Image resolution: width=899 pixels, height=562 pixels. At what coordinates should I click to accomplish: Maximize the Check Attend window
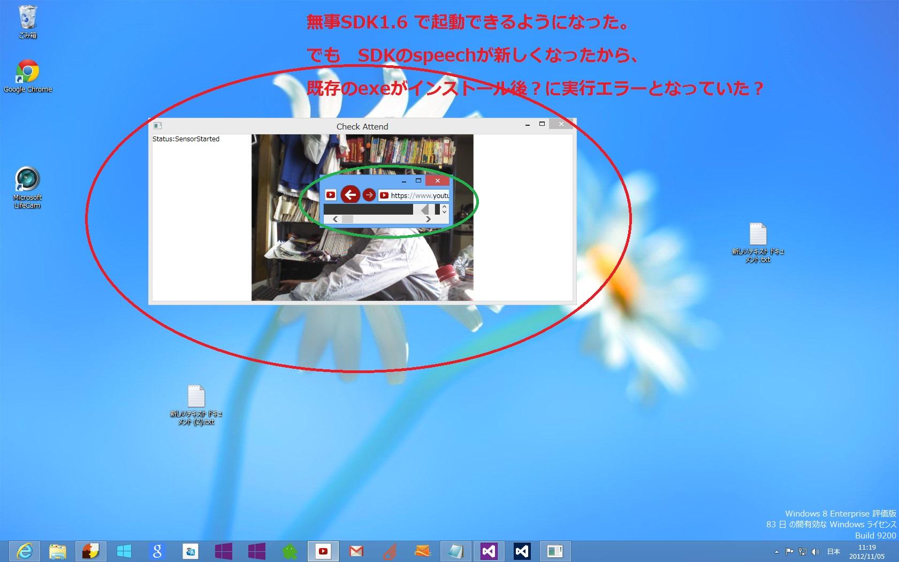coord(542,124)
